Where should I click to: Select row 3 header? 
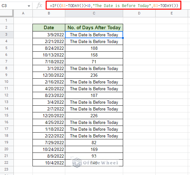6,34
